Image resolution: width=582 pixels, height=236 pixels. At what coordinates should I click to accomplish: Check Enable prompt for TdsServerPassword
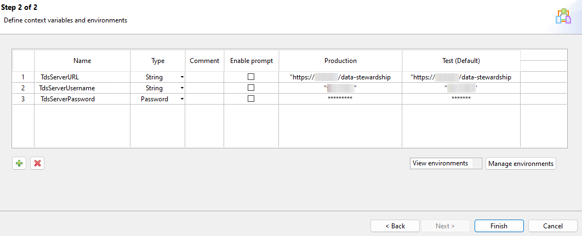(x=251, y=99)
